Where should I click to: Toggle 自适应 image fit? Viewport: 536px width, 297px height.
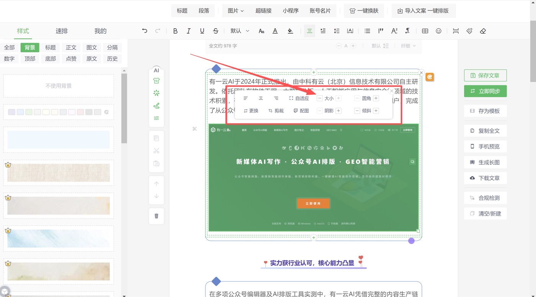point(299,98)
